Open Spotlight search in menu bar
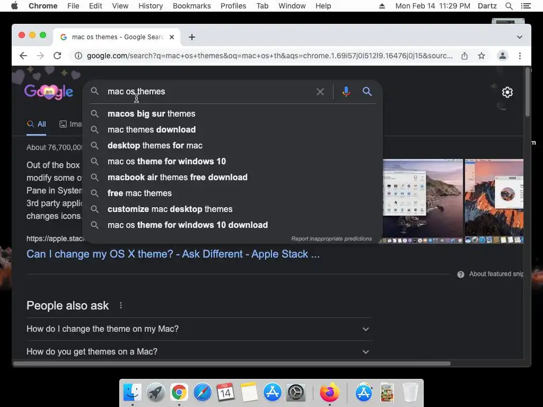Screen dimensions: 543x407 coord(509,6)
